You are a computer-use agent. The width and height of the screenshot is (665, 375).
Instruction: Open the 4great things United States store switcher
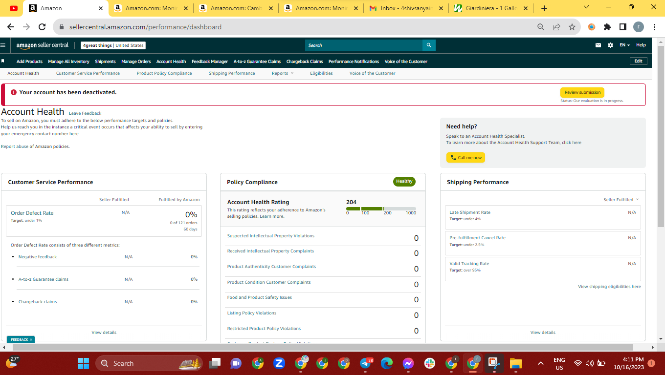(113, 45)
